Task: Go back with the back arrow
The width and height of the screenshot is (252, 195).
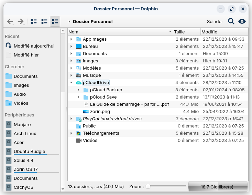Action: click(10, 21)
